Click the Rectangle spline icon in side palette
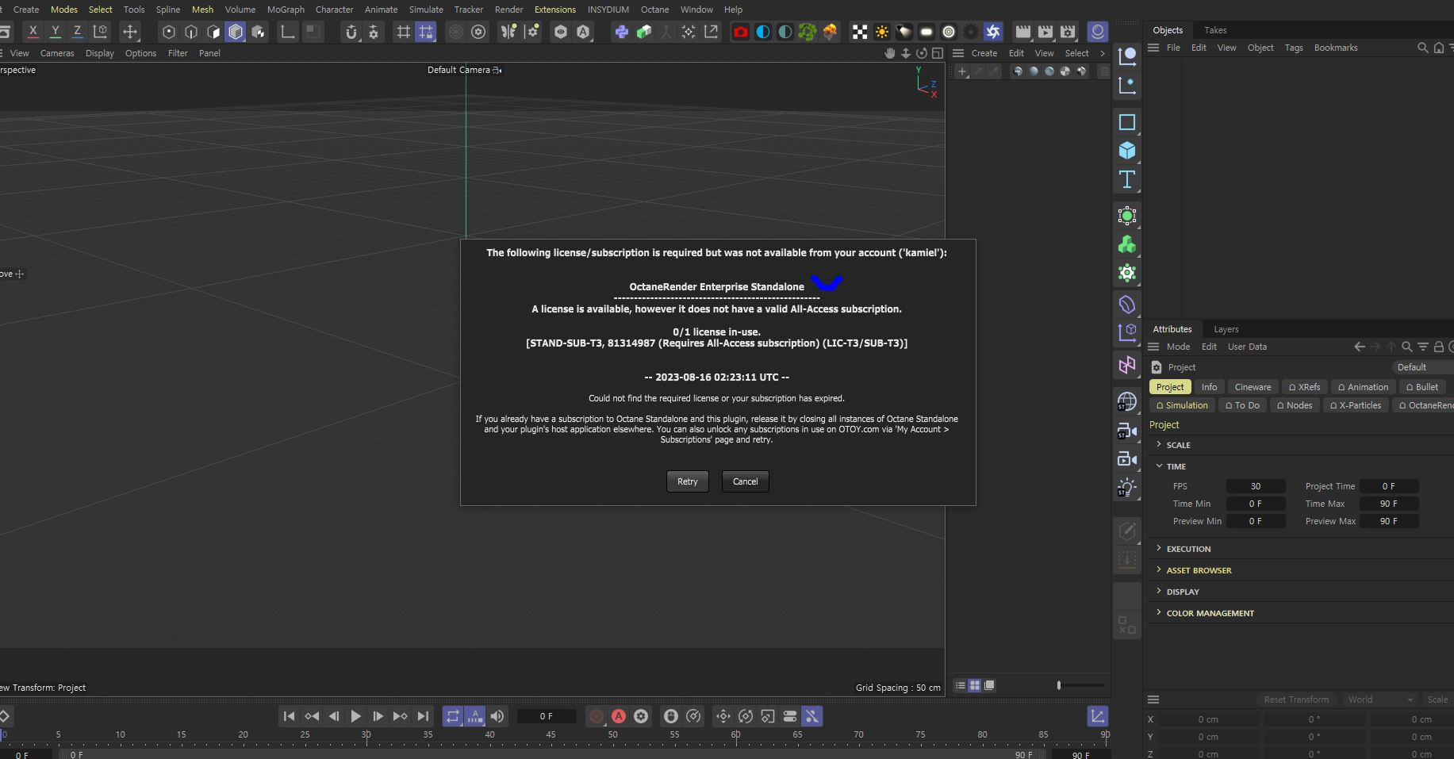The image size is (1454, 759). 1126,121
